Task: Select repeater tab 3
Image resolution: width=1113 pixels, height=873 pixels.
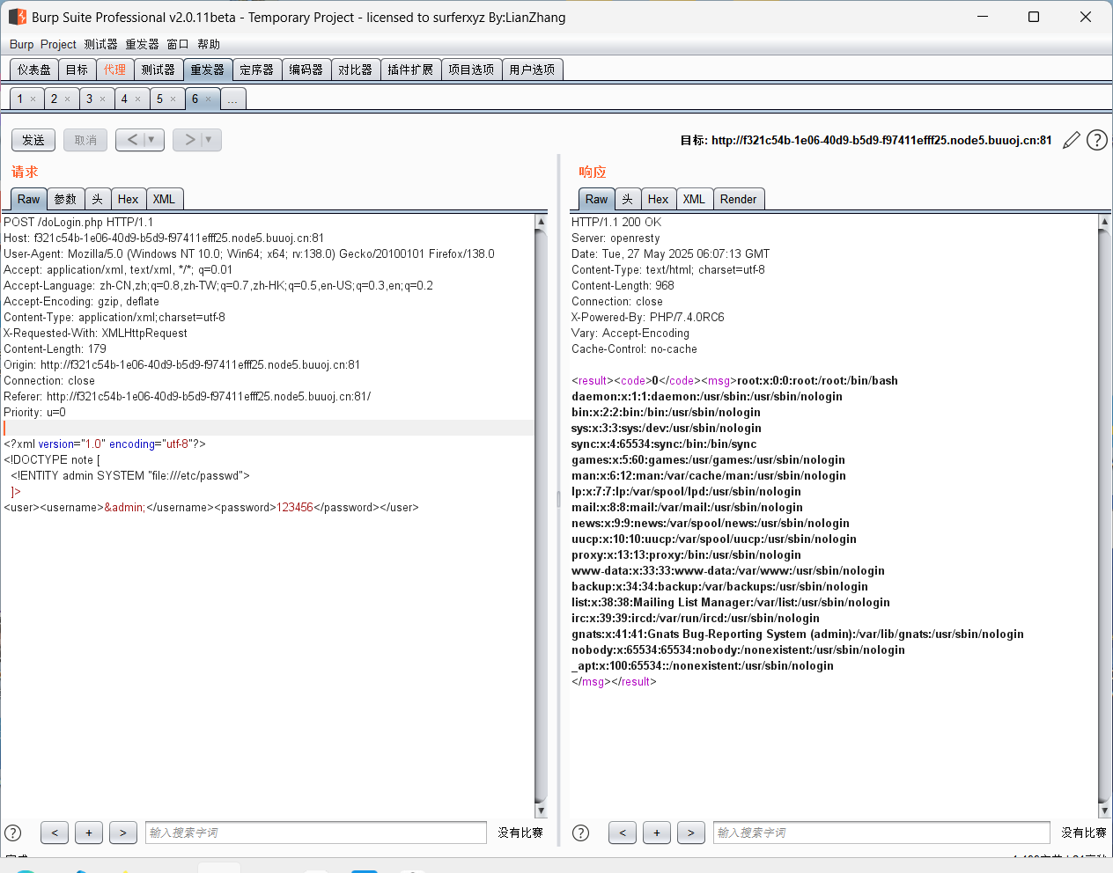Action: click(x=89, y=99)
